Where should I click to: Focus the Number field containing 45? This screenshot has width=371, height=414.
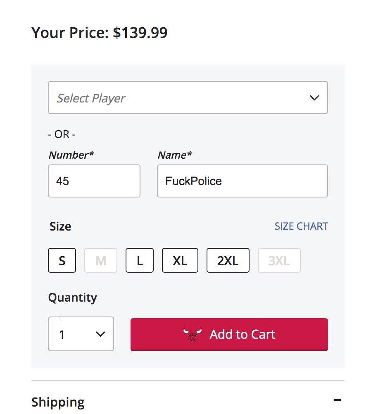tap(94, 181)
